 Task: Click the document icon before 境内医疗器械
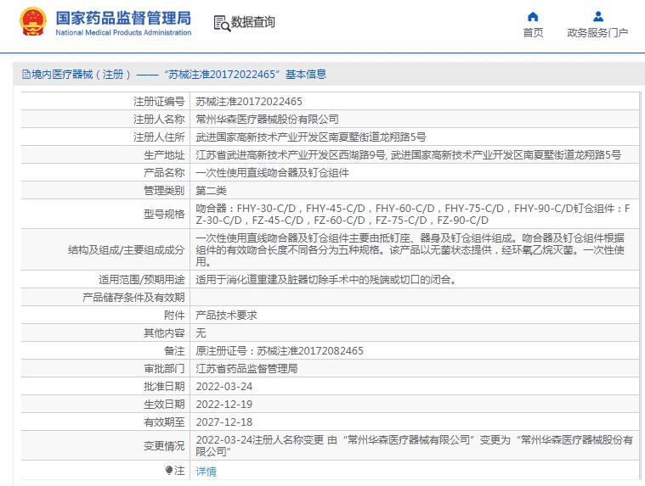[x=25, y=75]
